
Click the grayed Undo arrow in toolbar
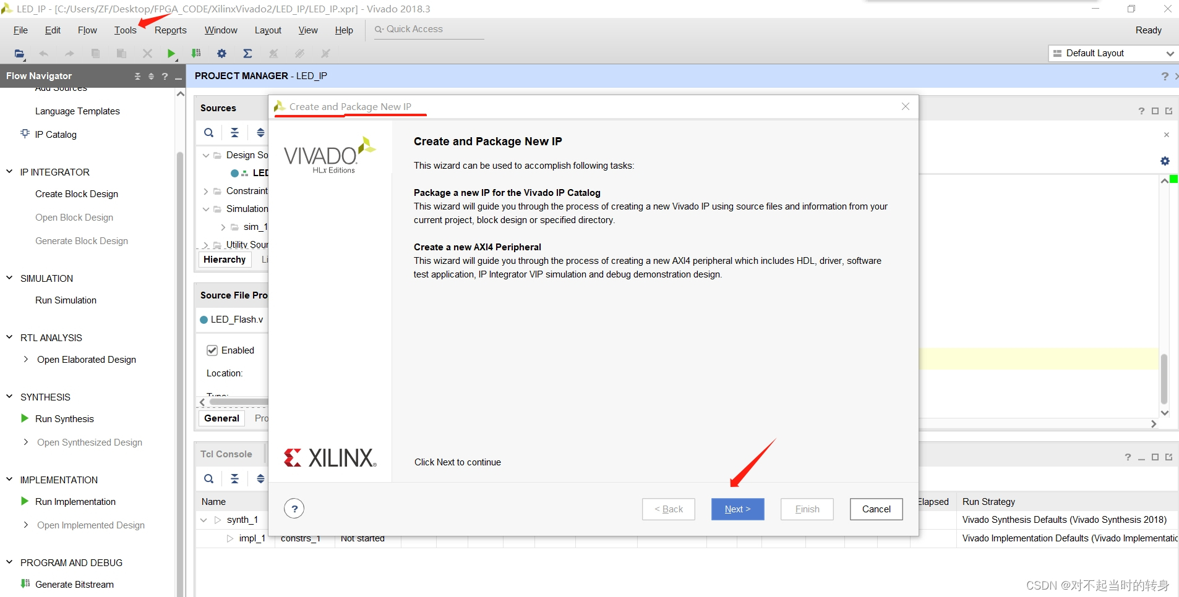click(x=43, y=54)
